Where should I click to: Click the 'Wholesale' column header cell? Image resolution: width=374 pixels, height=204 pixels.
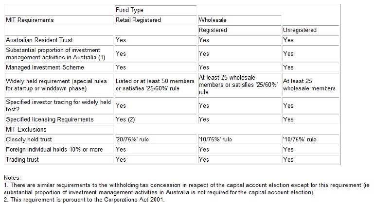239,20
